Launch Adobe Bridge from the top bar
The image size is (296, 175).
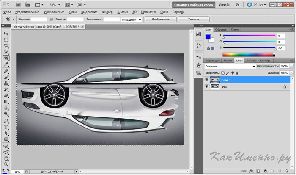tap(18, 5)
